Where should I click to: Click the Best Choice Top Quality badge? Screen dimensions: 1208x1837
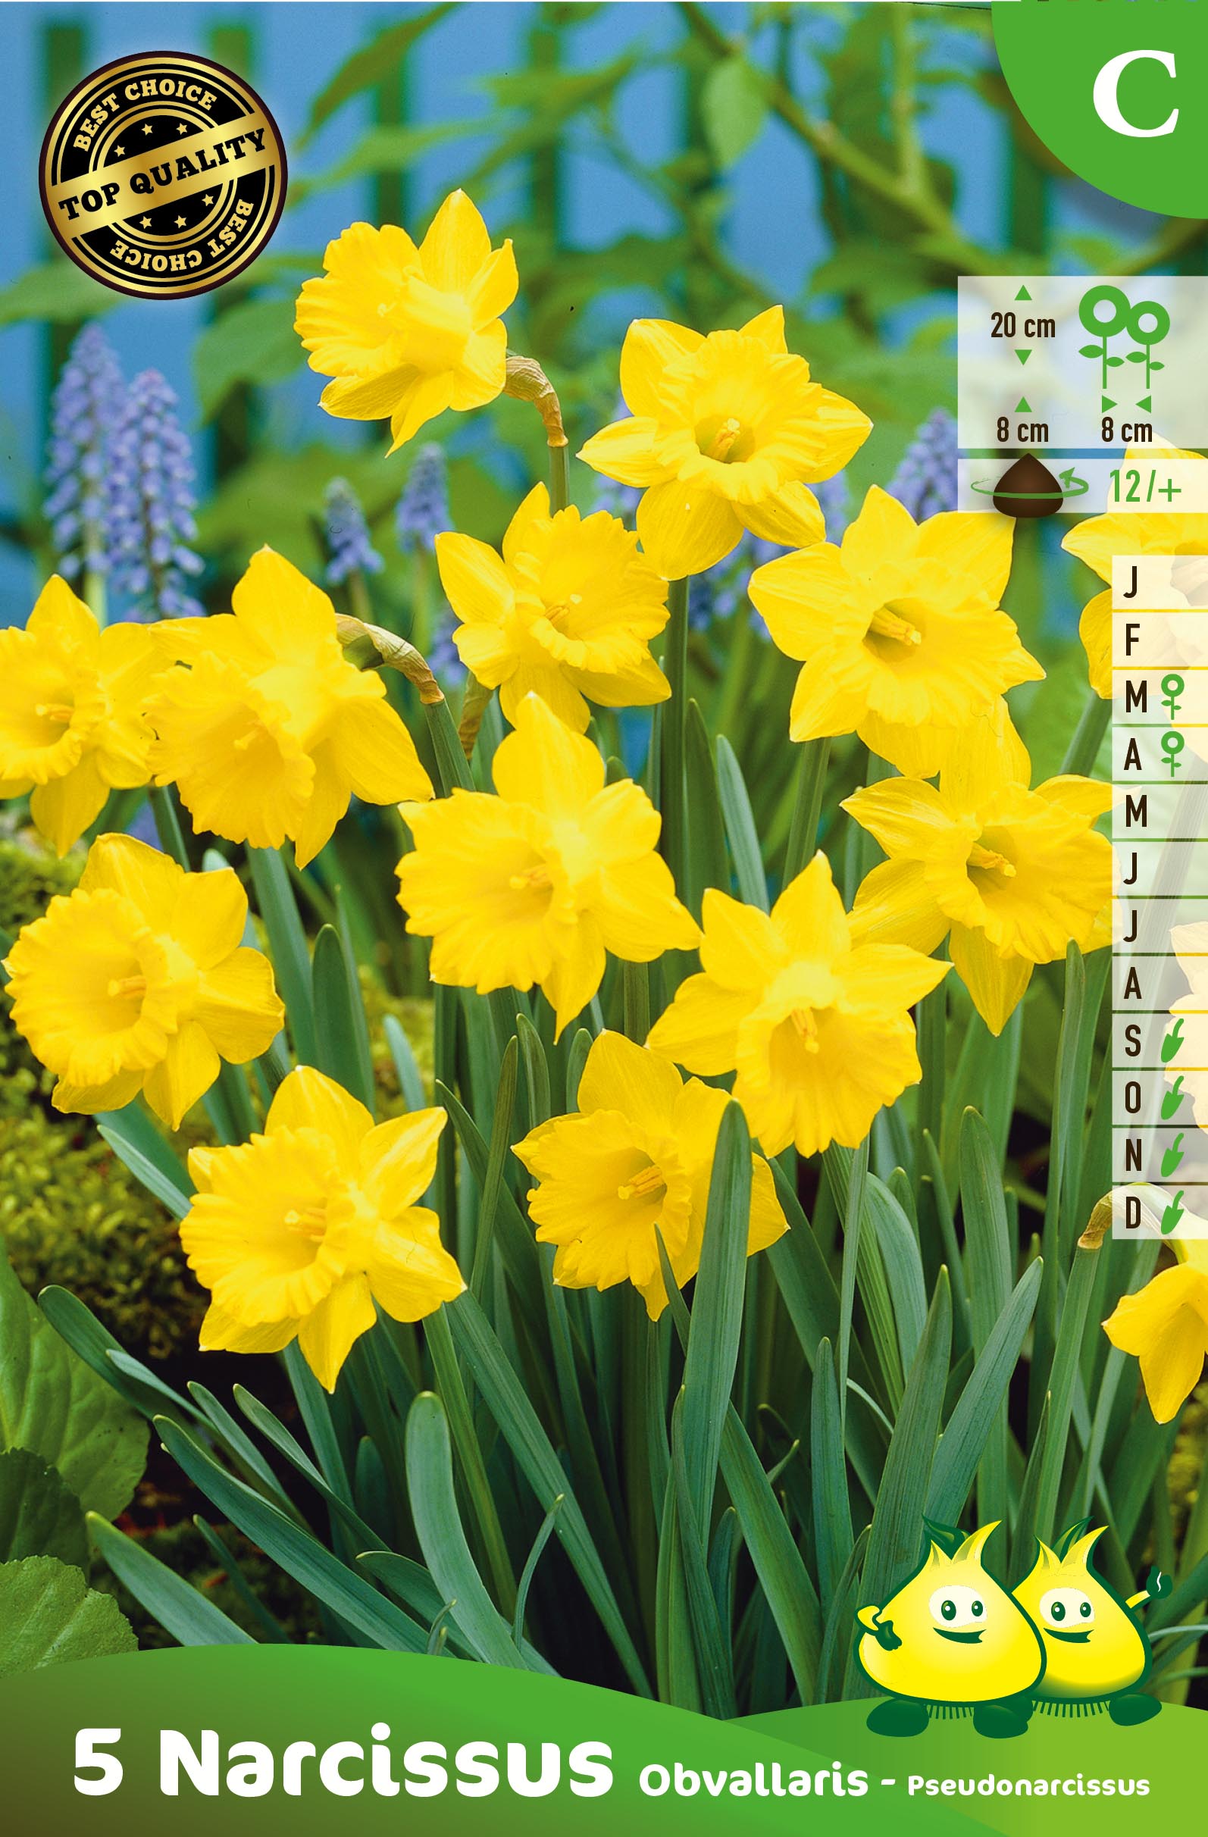pos(163,177)
